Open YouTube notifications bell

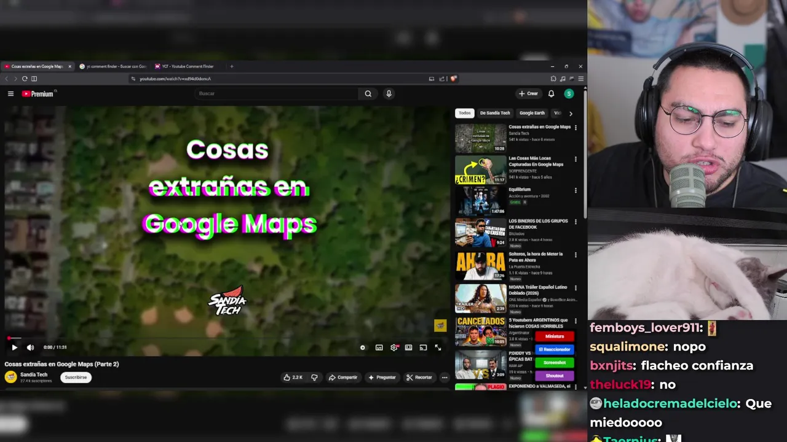pyautogui.click(x=551, y=94)
